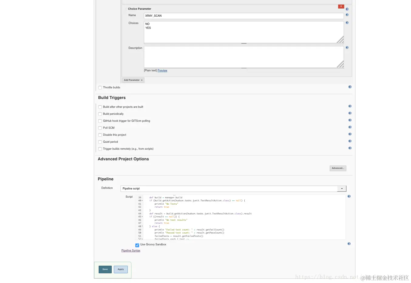Open help icon beside the Name field
Image resolution: width=411 pixels, height=283 pixels.
pos(347,15)
